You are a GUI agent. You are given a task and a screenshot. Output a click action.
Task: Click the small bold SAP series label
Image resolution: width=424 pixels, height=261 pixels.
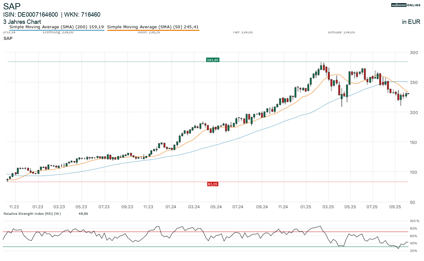tap(8, 38)
